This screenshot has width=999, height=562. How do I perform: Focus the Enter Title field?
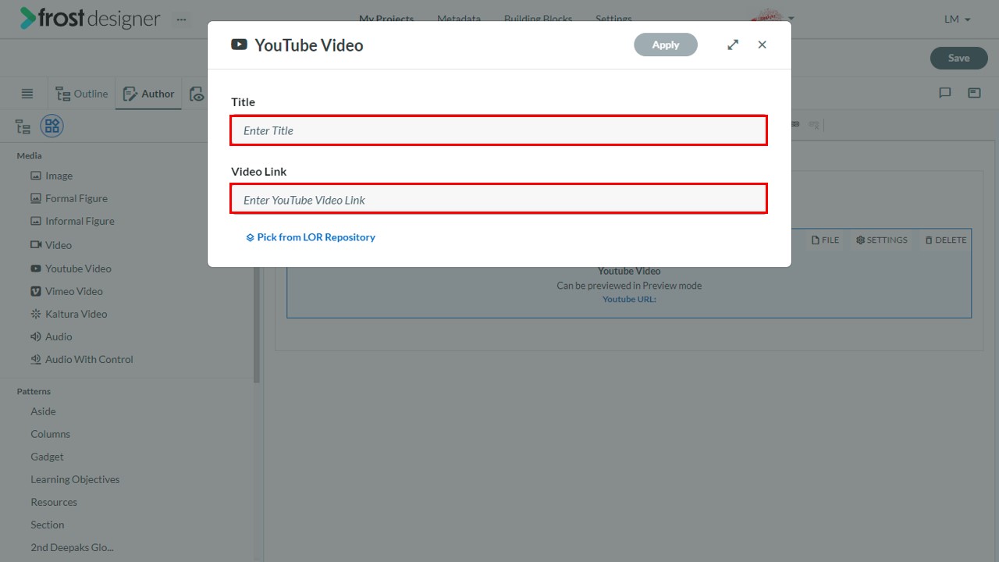pos(499,130)
